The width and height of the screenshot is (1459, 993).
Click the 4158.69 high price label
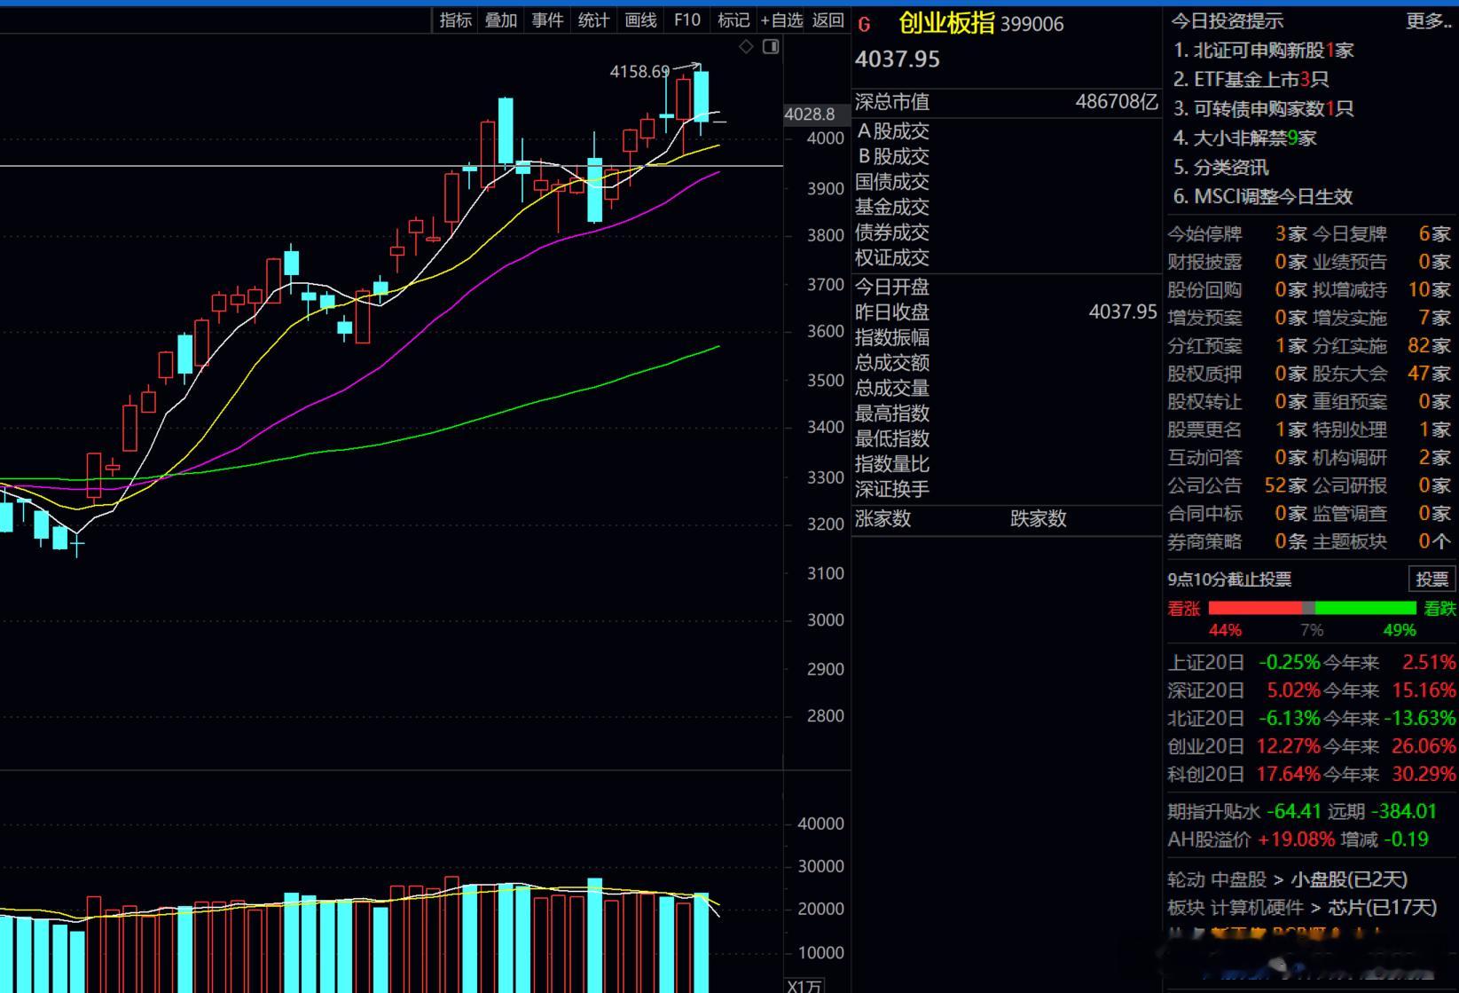pos(639,72)
